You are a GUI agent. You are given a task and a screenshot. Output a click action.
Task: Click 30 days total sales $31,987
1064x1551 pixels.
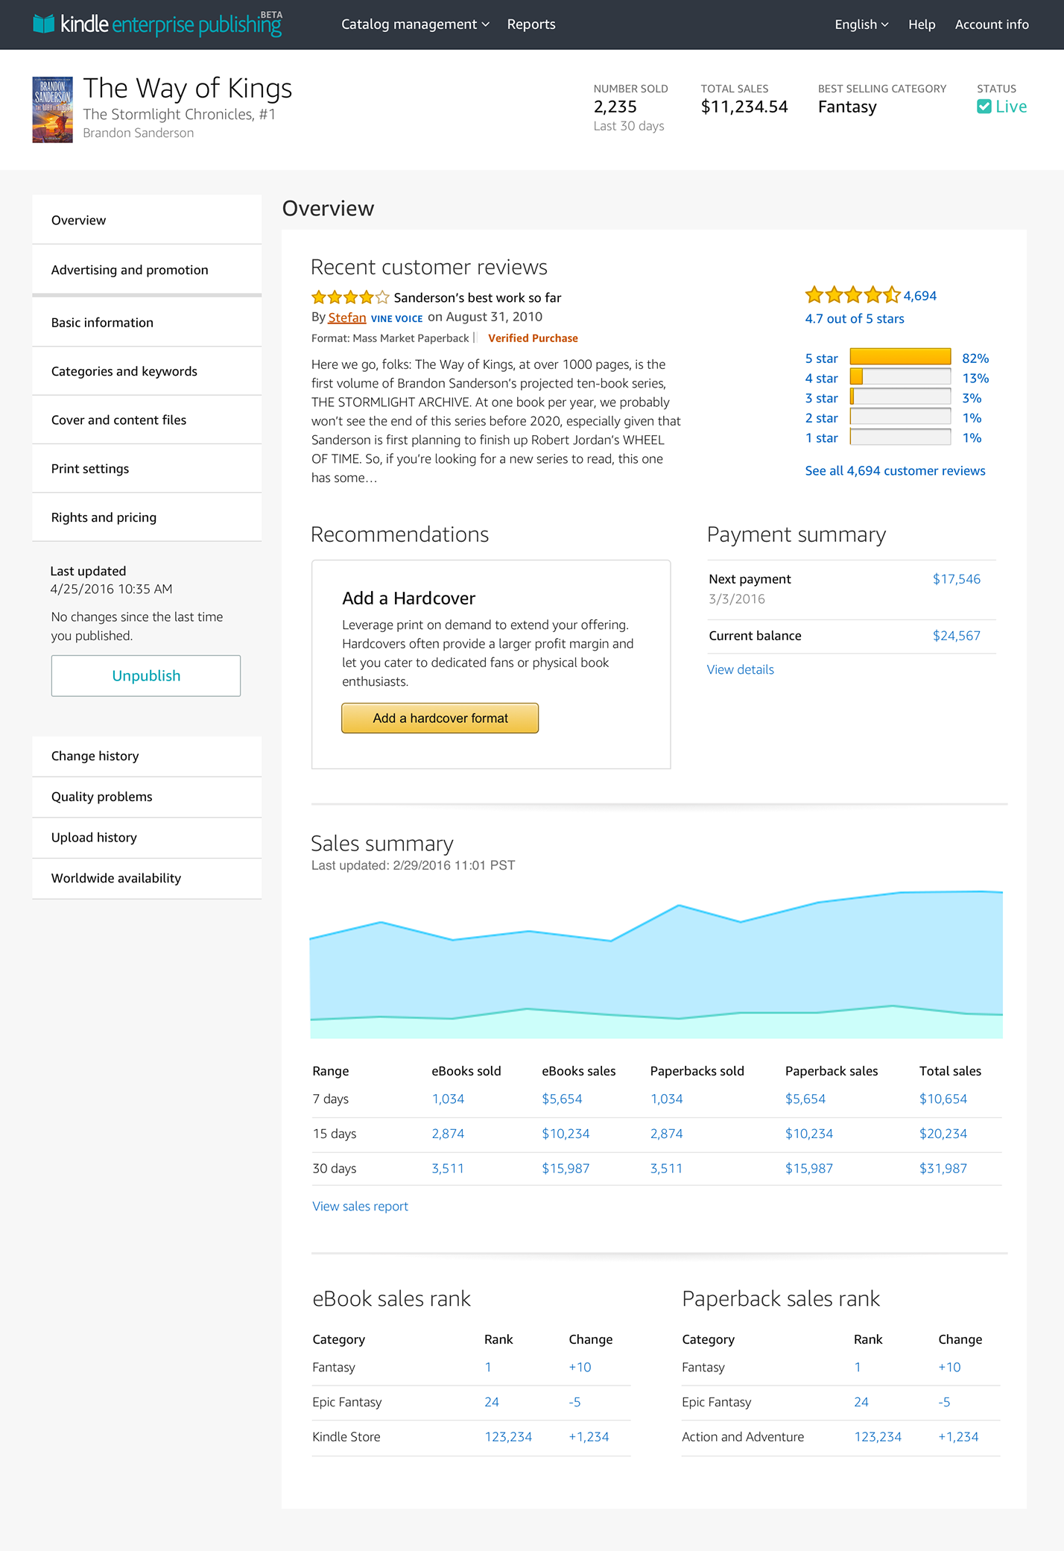(943, 1169)
